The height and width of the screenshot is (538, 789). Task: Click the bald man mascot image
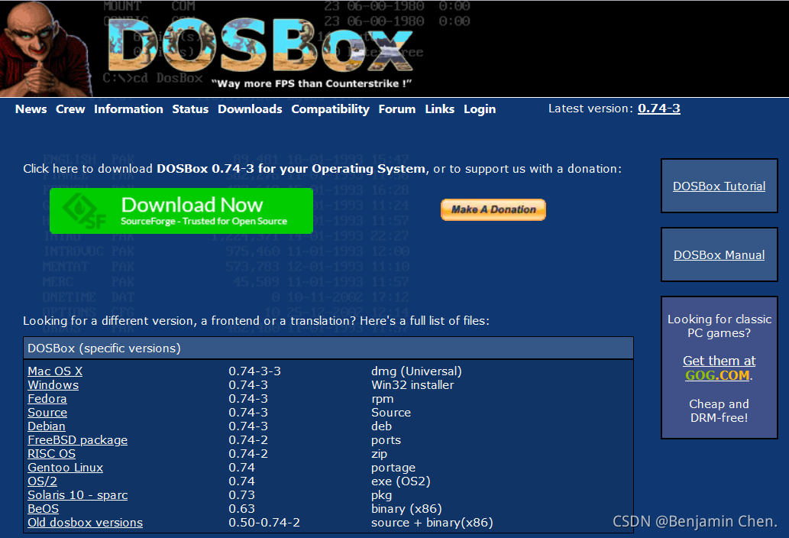click(46, 49)
